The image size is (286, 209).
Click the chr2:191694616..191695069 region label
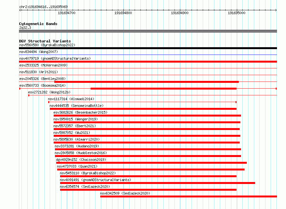pos(43,7)
